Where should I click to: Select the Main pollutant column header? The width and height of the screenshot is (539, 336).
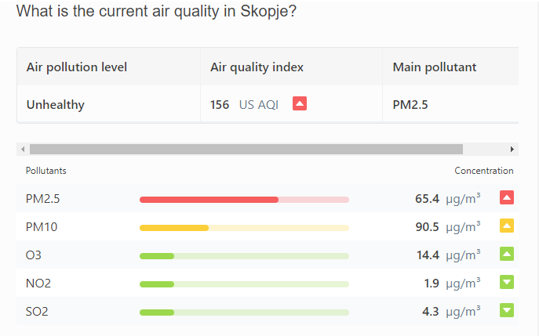(x=435, y=67)
